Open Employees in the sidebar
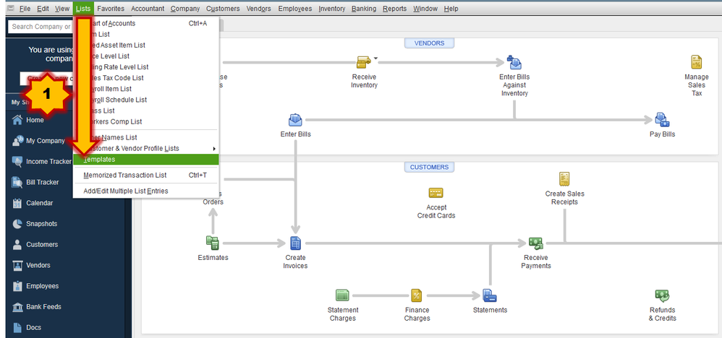Image resolution: width=722 pixels, height=338 pixels. pos(42,285)
